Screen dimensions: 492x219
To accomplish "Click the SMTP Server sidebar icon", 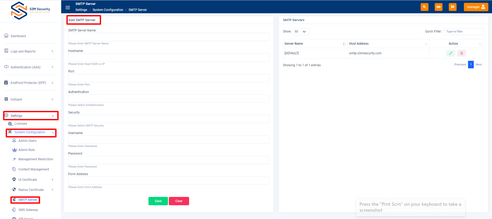I will [14, 200].
